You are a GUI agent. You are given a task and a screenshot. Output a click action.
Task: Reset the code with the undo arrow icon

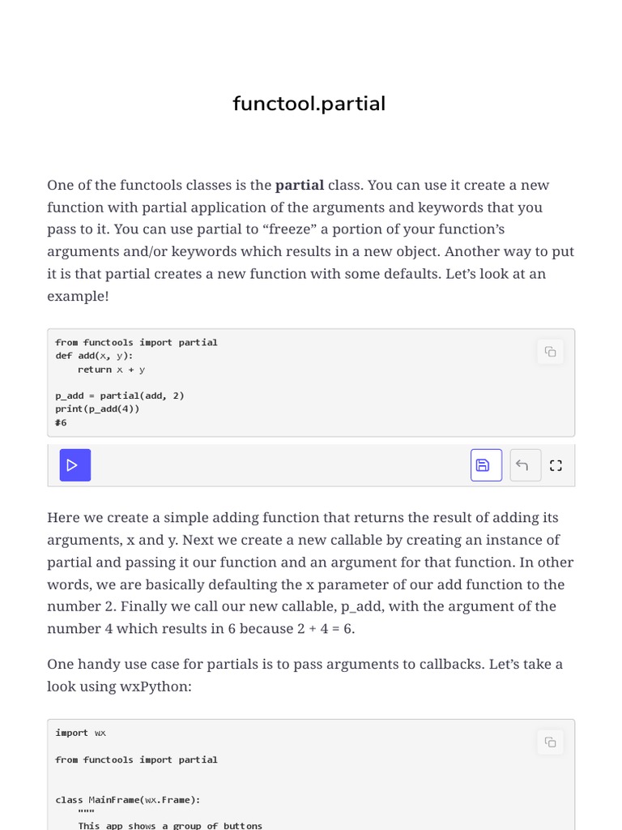point(522,465)
